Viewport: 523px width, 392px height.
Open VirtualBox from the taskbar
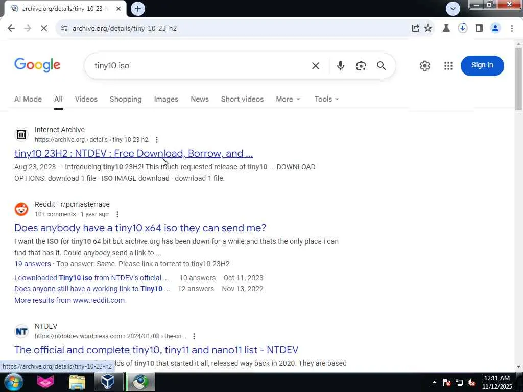click(108, 382)
